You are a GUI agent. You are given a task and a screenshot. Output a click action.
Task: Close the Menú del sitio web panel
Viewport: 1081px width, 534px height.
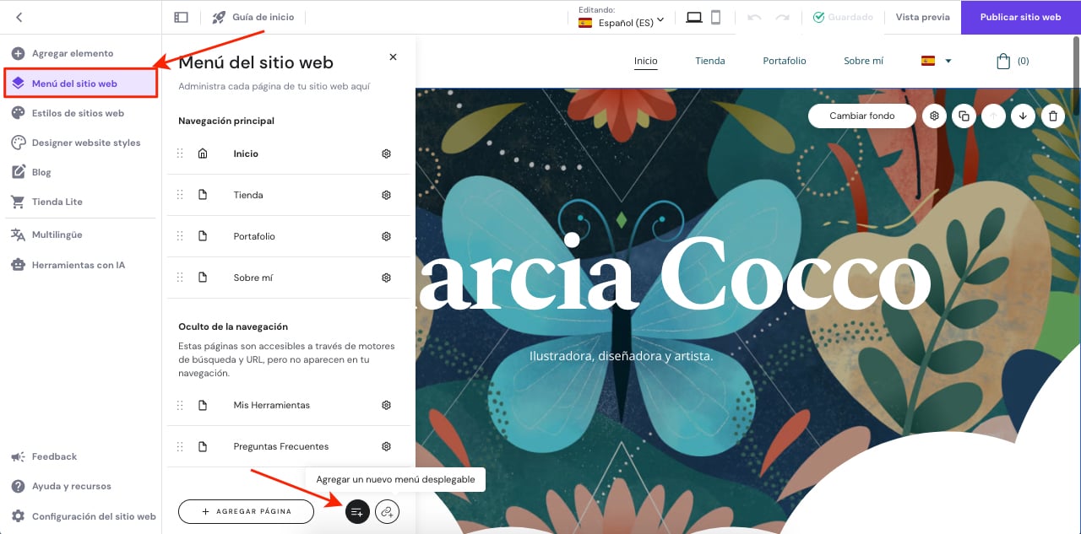point(393,57)
